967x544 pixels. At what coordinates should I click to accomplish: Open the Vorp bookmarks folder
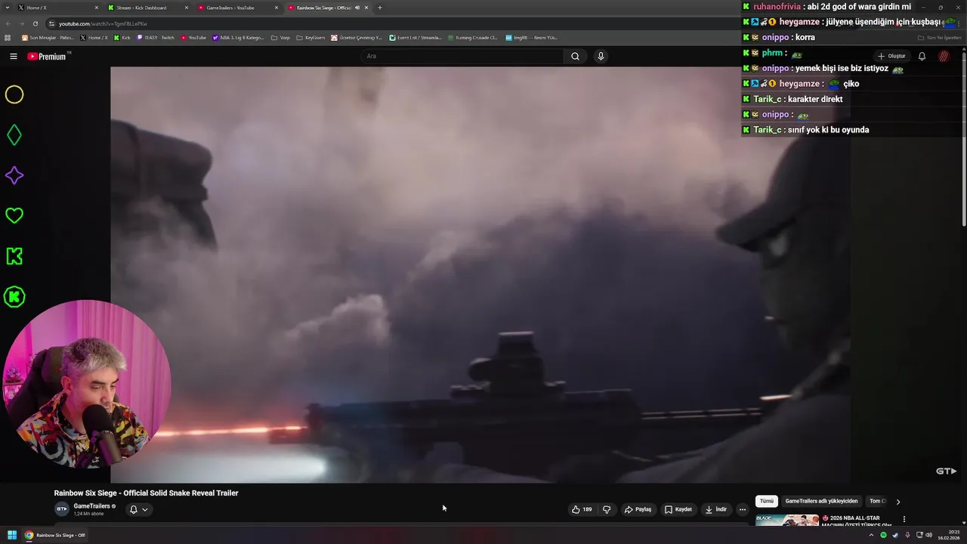280,37
